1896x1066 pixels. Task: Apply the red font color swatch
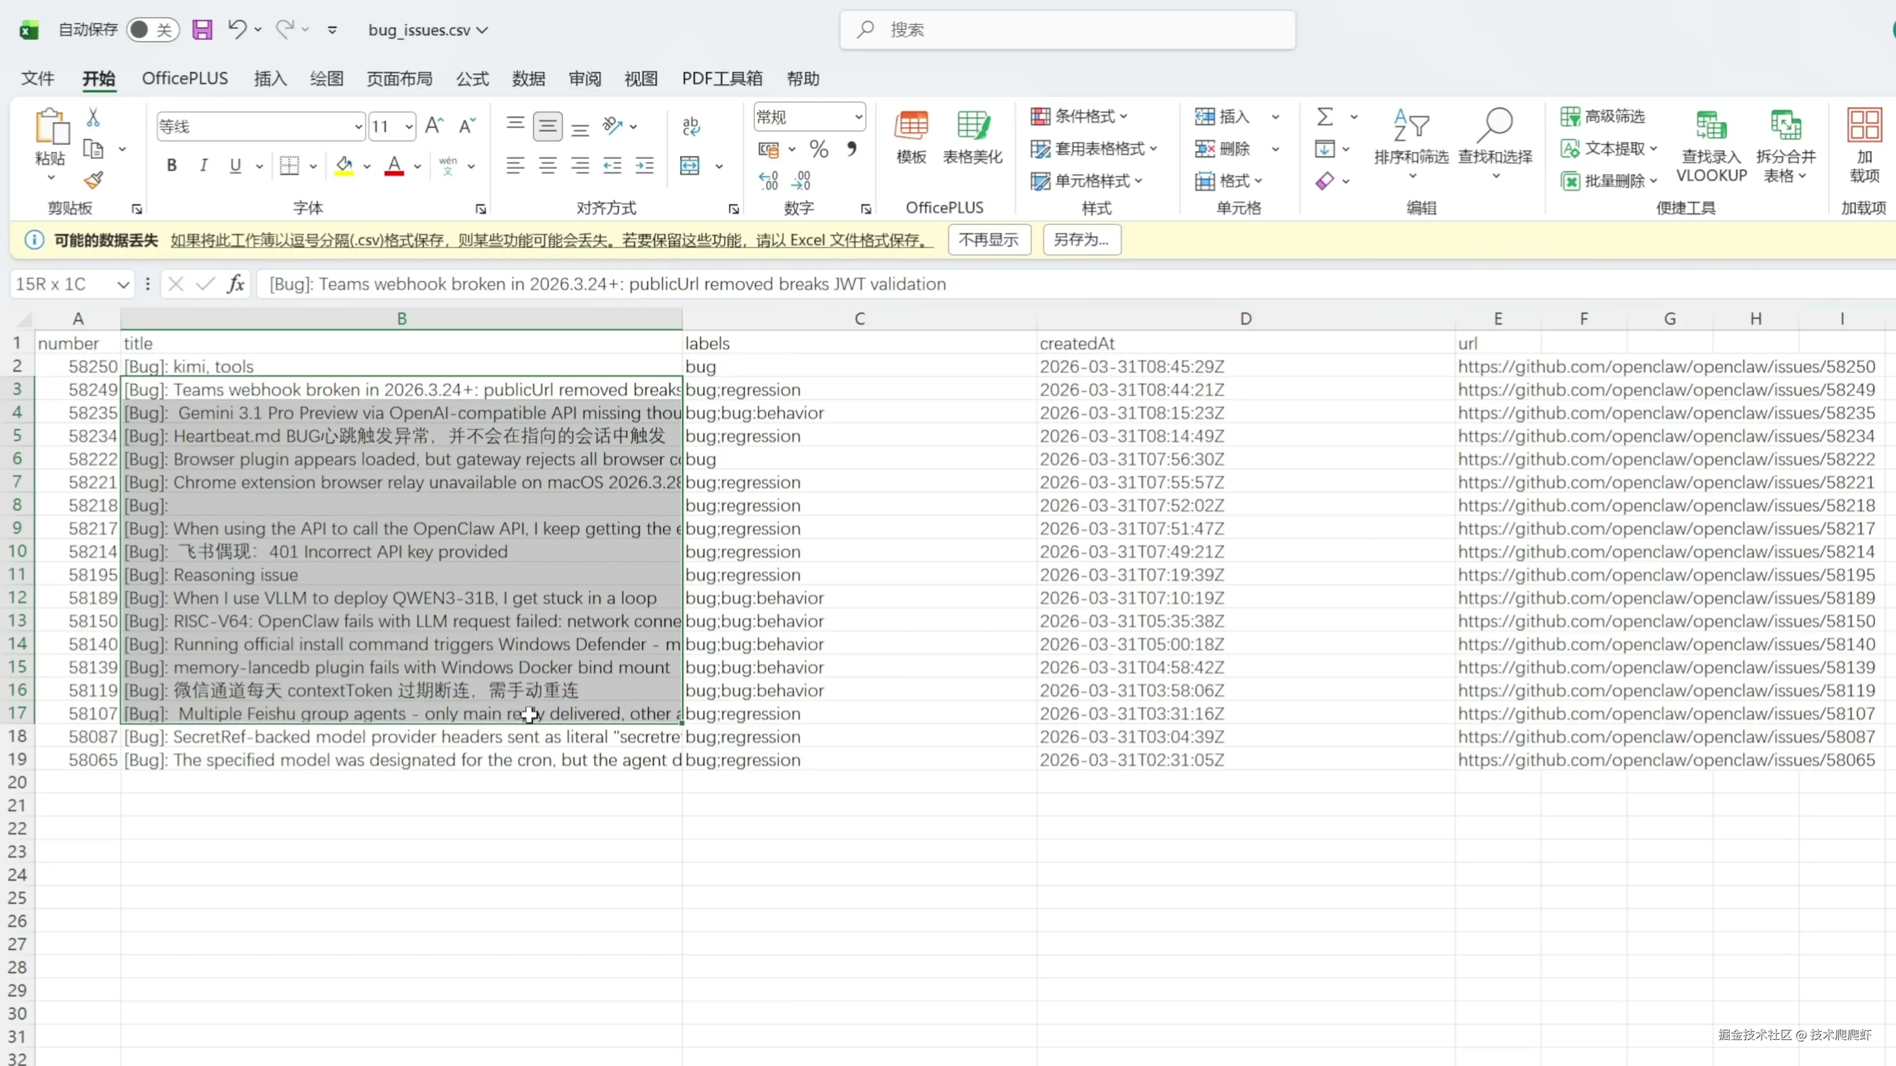pyautogui.click(x=394, y=165)
